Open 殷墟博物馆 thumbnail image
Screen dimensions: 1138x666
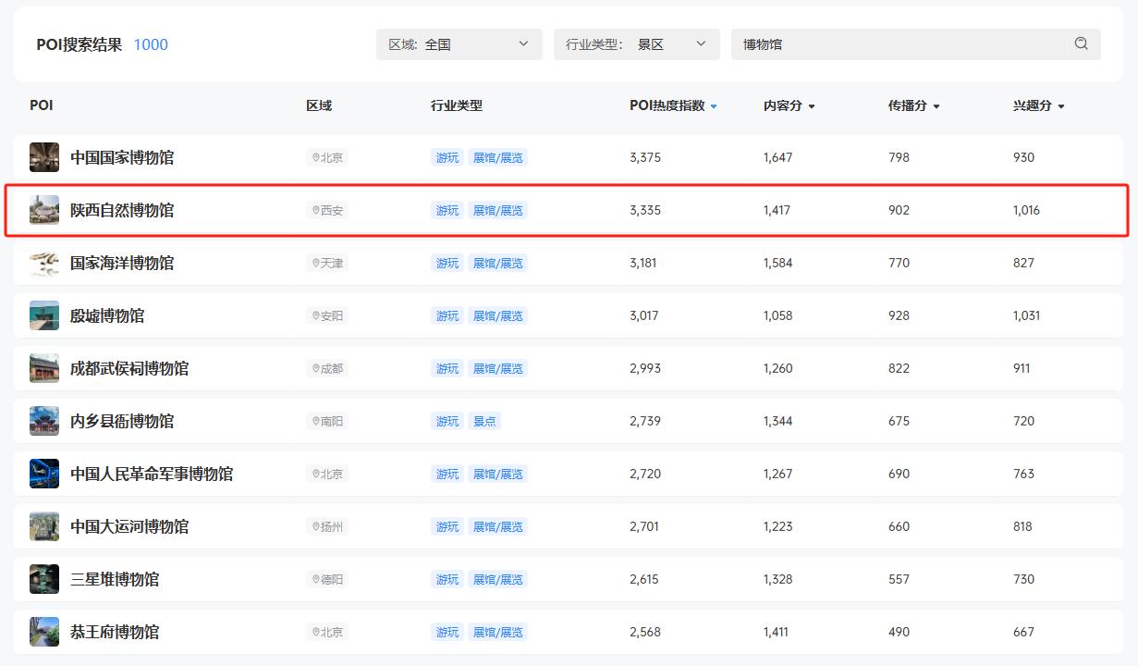(x=44, y=315)
